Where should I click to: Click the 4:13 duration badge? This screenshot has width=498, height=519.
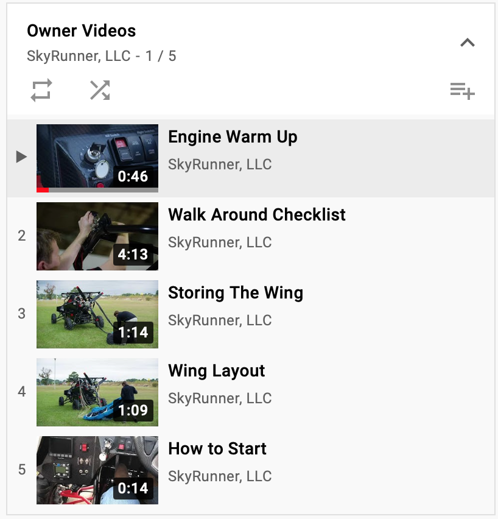[133, 255]
